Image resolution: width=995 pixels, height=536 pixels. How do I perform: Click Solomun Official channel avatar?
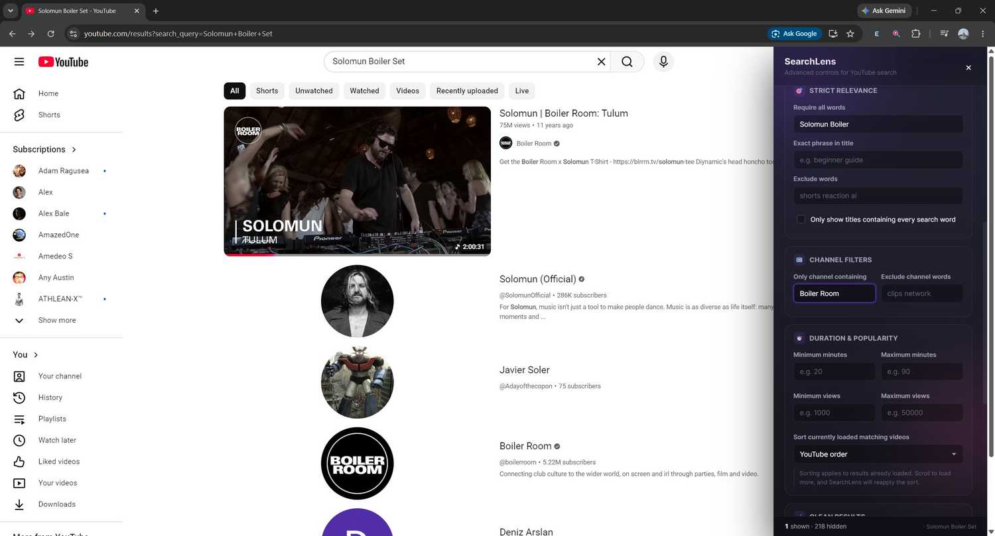click(x=358, y=301)
